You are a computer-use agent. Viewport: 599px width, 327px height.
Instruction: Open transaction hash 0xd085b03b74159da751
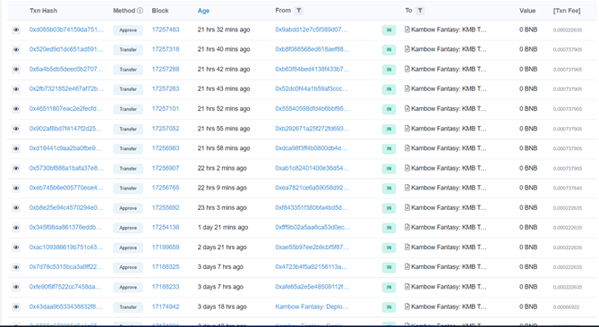[66, 29]
